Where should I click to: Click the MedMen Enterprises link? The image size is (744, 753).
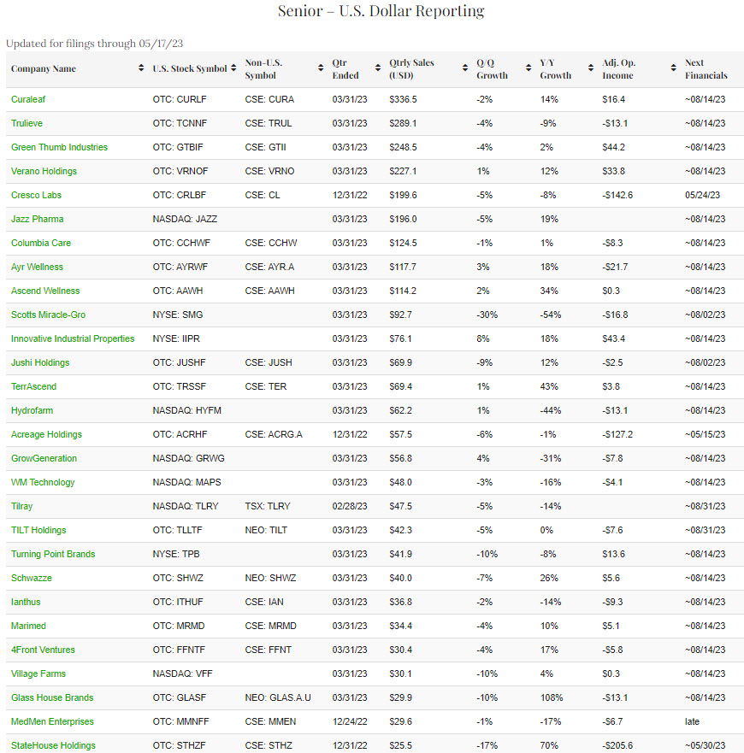tap(52, 721)
